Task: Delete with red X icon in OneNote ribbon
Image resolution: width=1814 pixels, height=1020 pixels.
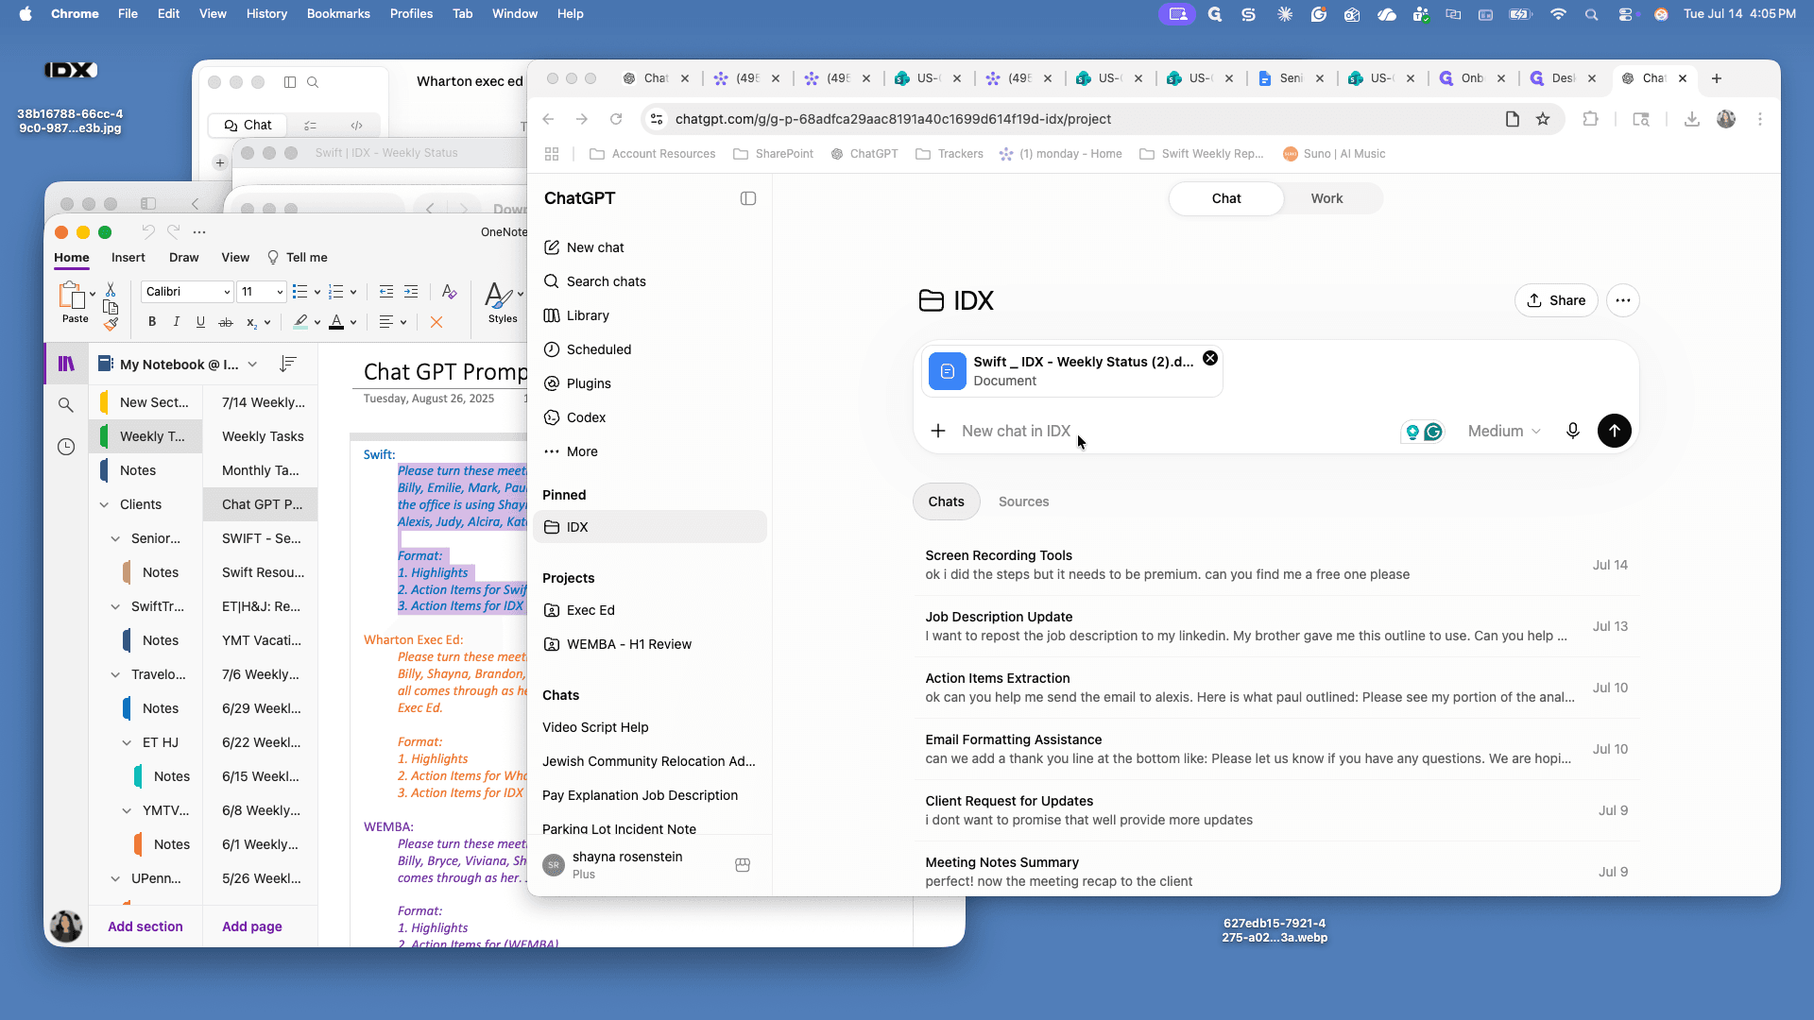Action: [436, 322]
